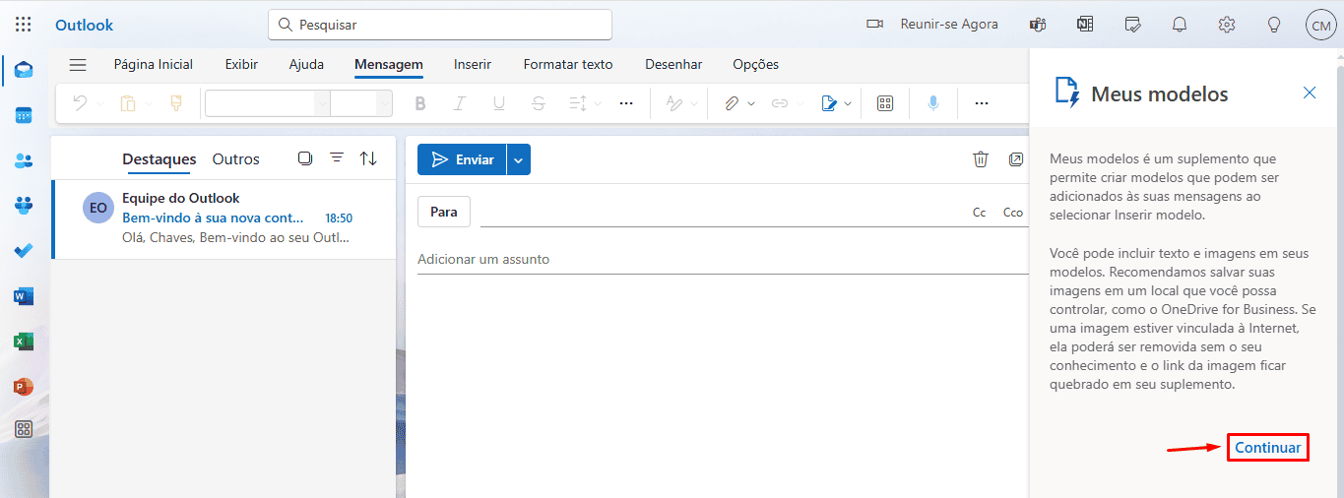This screenshot has width=1344, height=498.
Task: Open the People contacts icon in sidebar
Action: pos(24,160)
